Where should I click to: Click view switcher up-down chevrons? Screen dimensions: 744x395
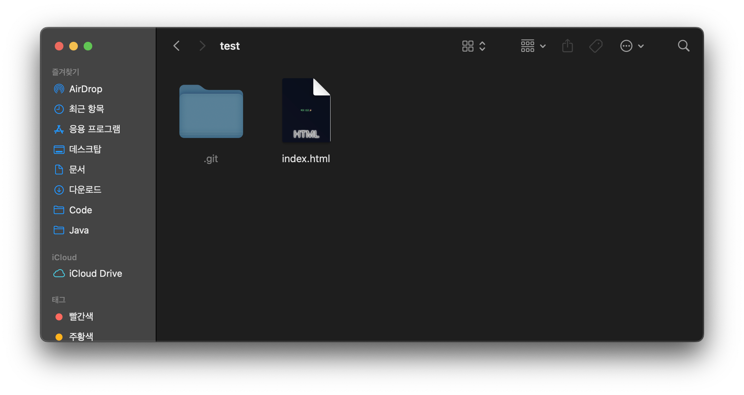click(482, 46)
